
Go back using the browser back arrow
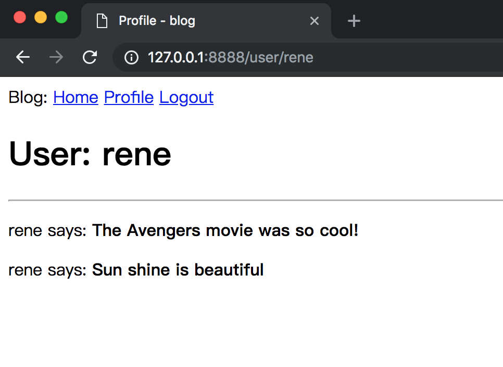pyautogui.click(x=23, y=57)
